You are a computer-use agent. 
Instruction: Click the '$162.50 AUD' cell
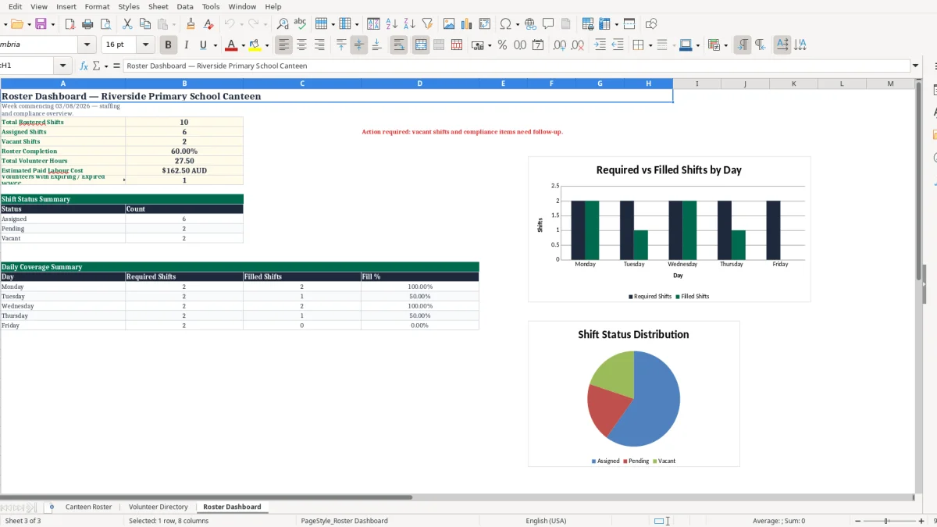(184, 170)
